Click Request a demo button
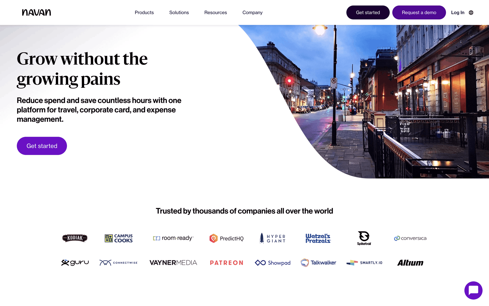This screenshot has width=489, height=306. coord(419,12)
